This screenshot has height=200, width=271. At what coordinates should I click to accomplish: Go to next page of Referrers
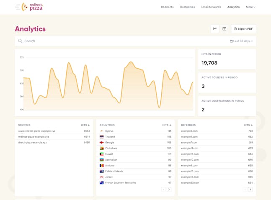point(250,190)
